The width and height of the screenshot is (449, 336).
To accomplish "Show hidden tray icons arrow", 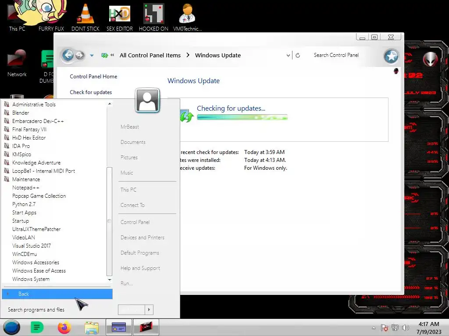I will tap(374, 328).
